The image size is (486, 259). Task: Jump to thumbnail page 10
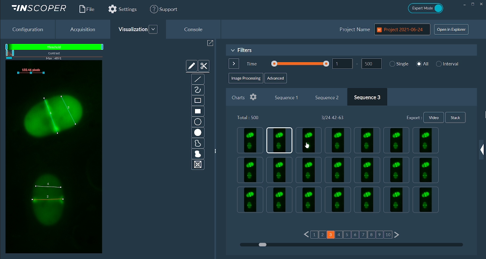tap(388, 234)
